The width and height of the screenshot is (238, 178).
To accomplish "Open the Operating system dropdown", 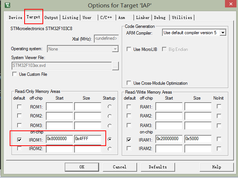I will point(83,49).
